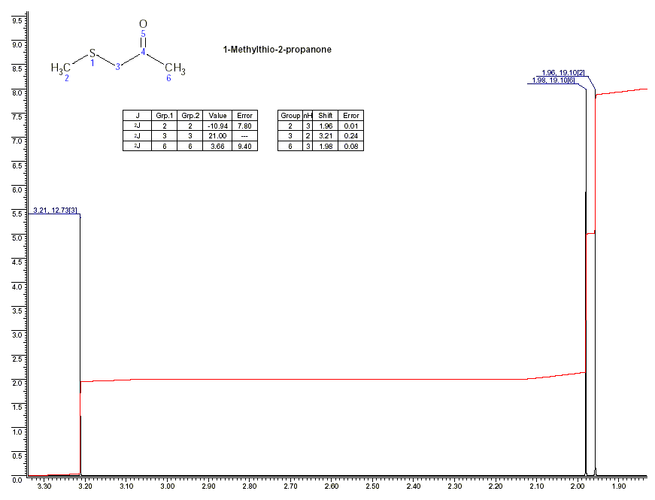Click the 2.50 tick on the ppm axis
Image resolution: width=655 pixels, height=500 pixels.
[x=372, y=487]
